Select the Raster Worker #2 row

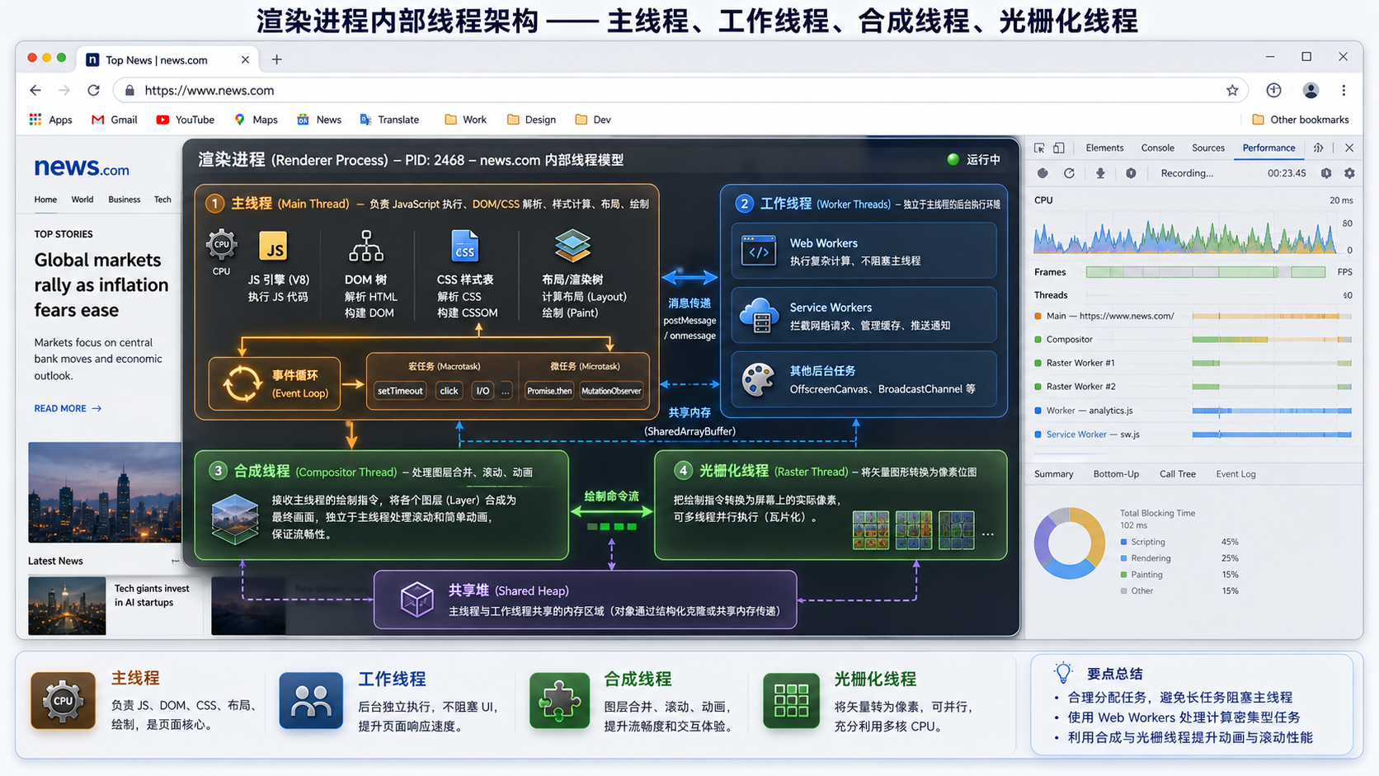tap(1193, 387)
